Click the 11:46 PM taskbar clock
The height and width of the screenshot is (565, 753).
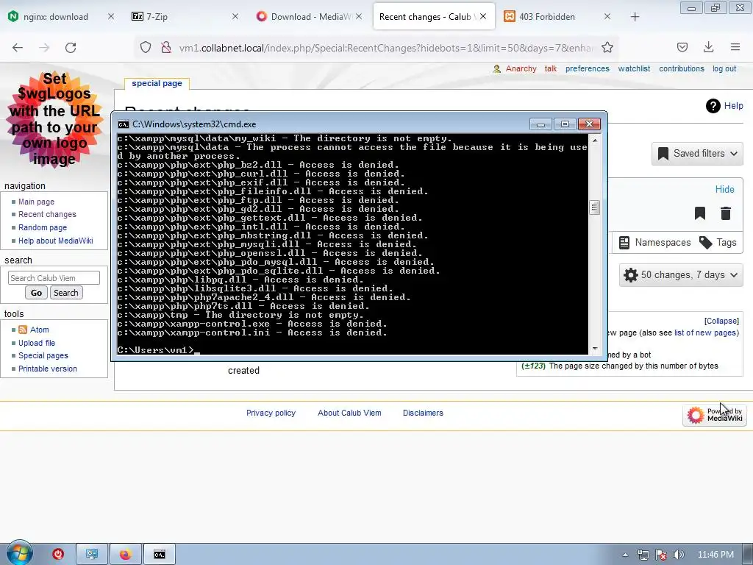[x=715, y=555]
